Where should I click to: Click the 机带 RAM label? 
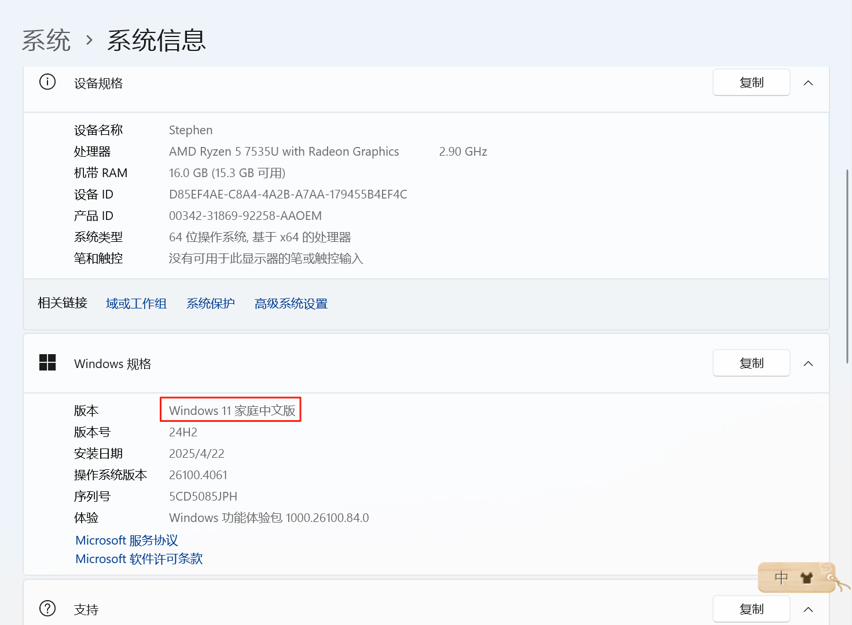(101, 173)
